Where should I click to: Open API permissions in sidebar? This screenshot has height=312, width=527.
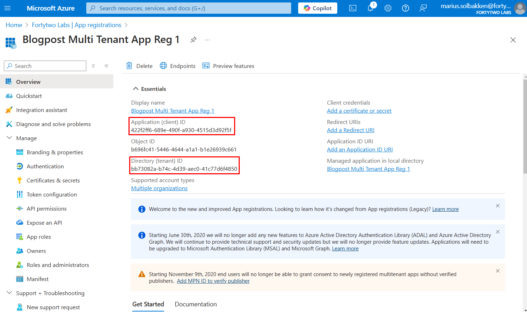click(x=46, y=208)
